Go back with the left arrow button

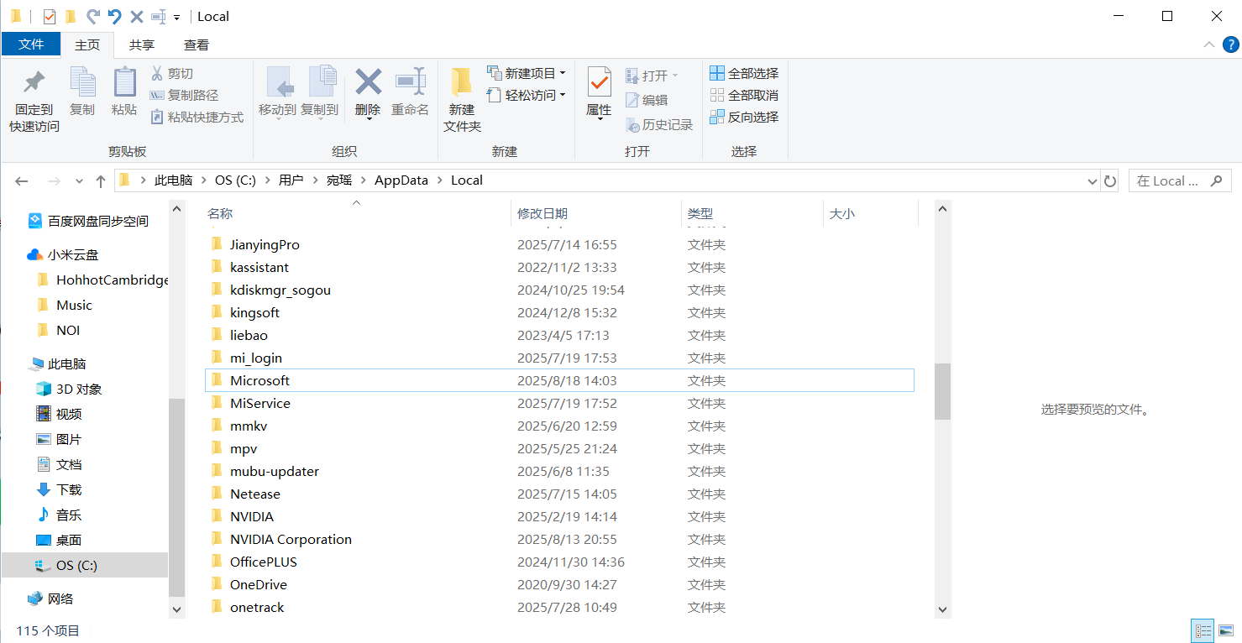point(22,180)
